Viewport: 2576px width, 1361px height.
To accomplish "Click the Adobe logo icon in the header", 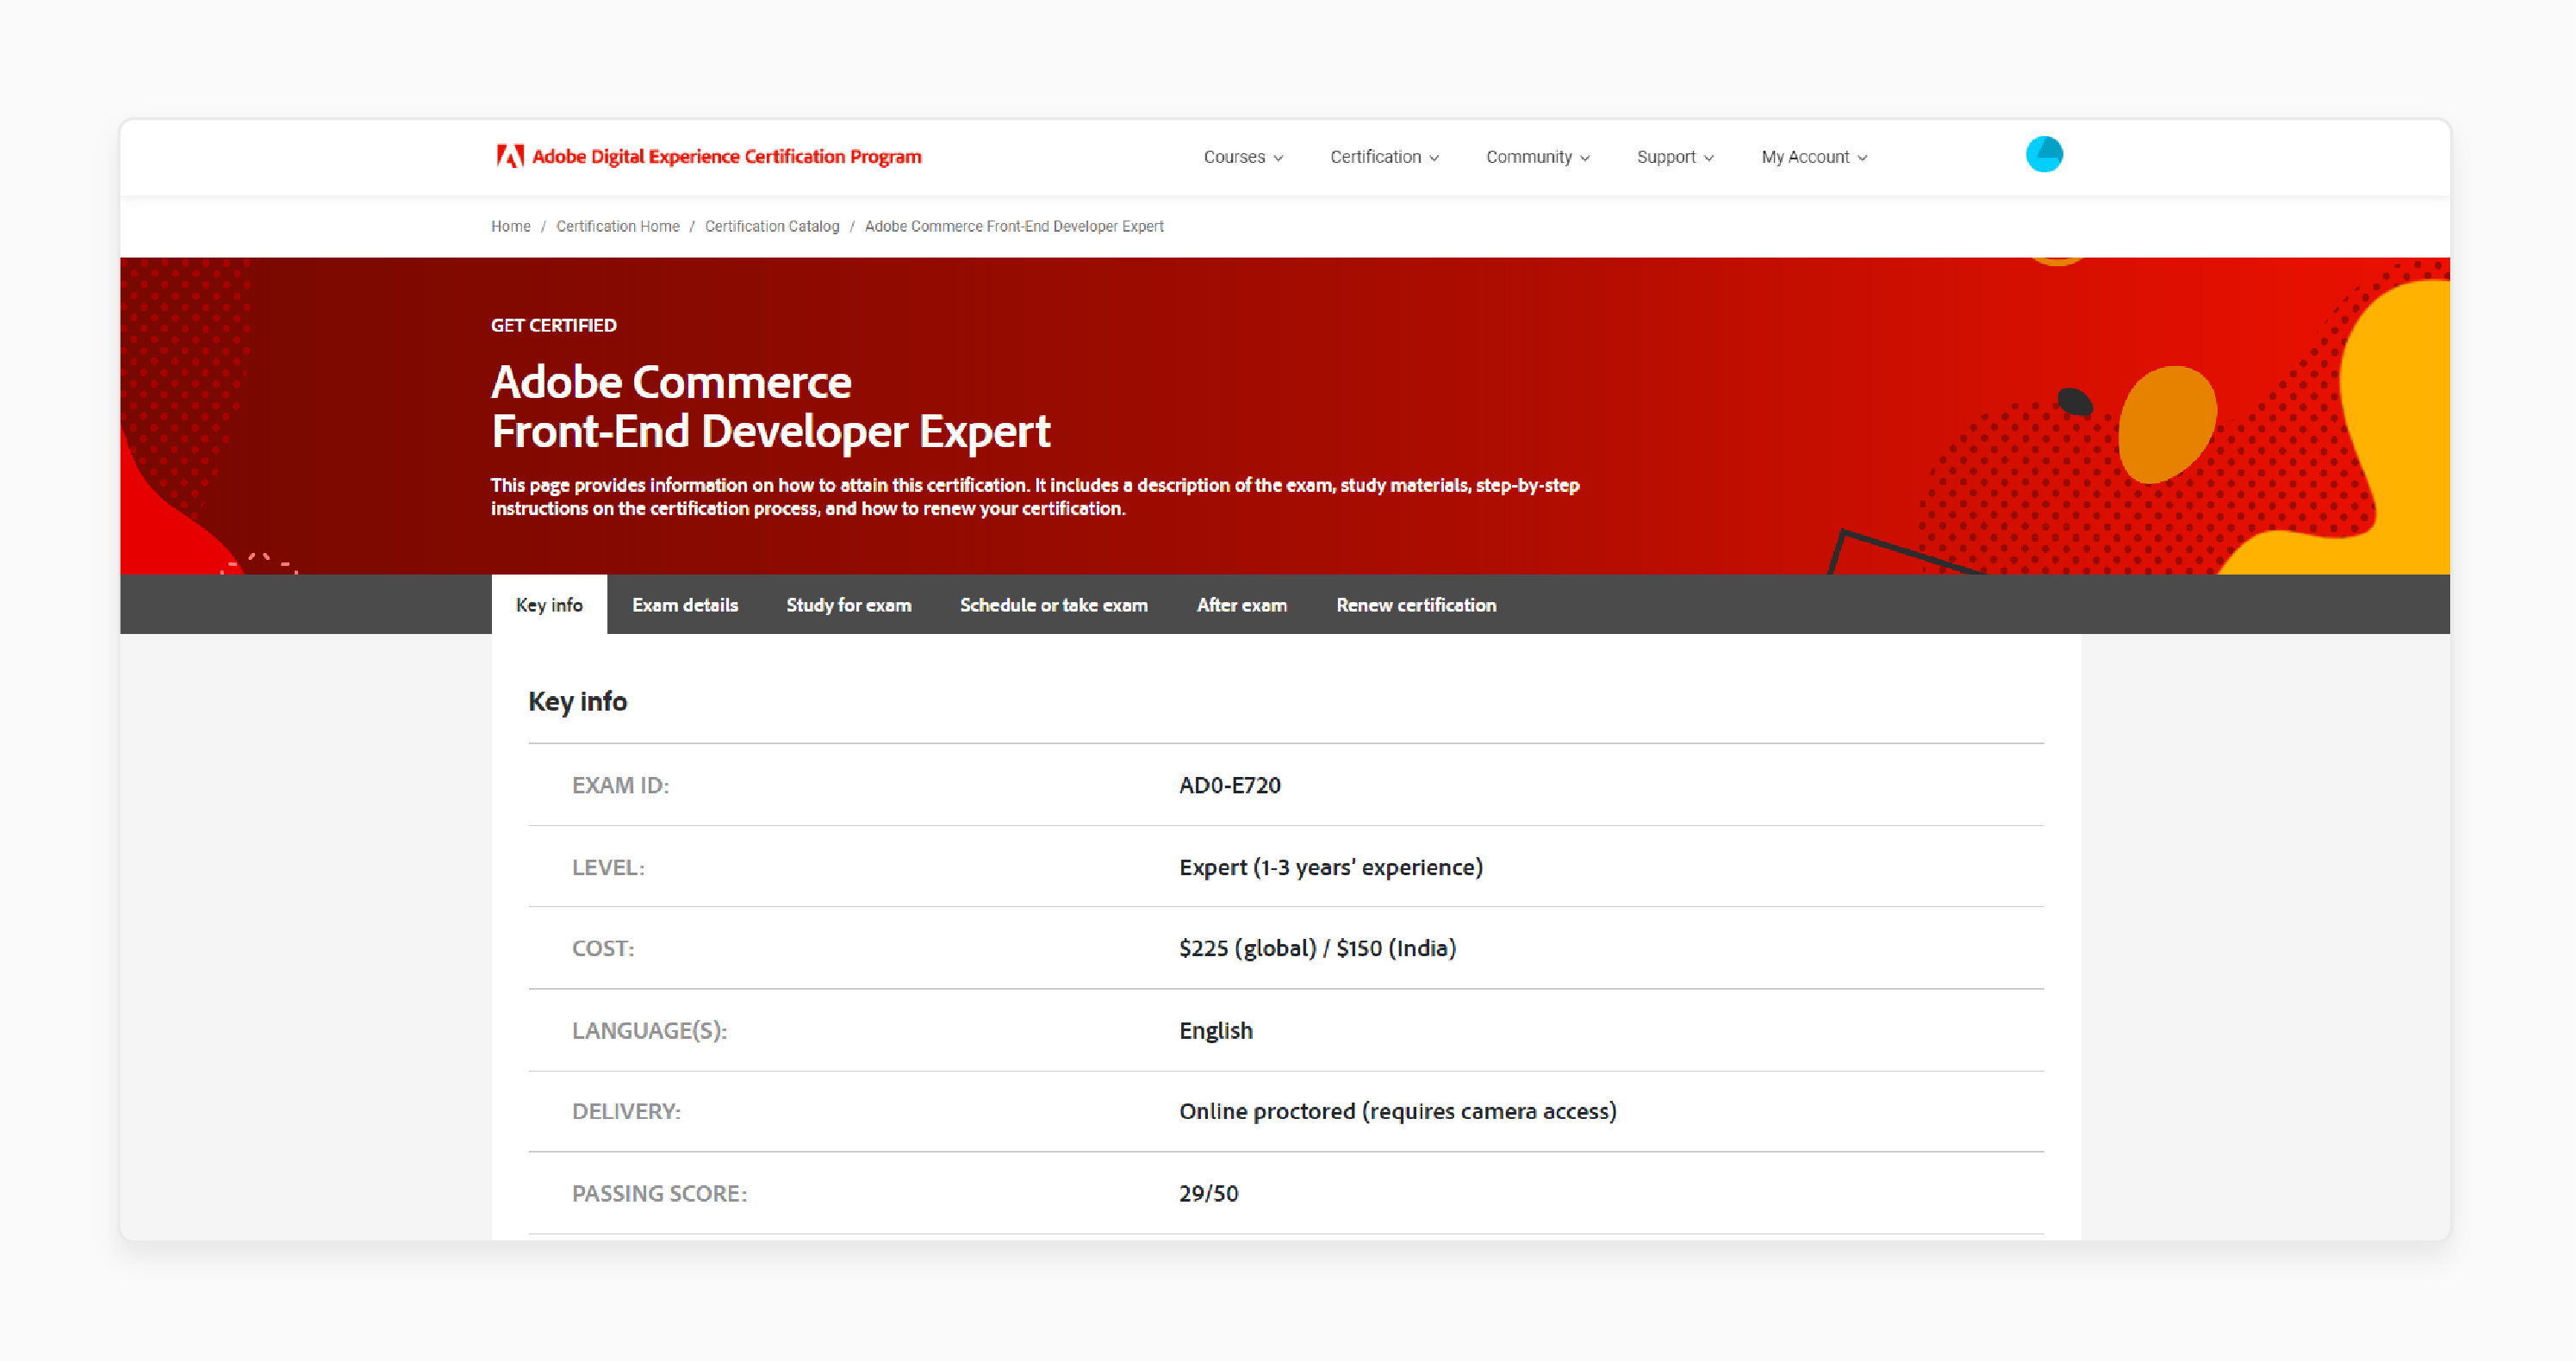I will pos(509,156).
